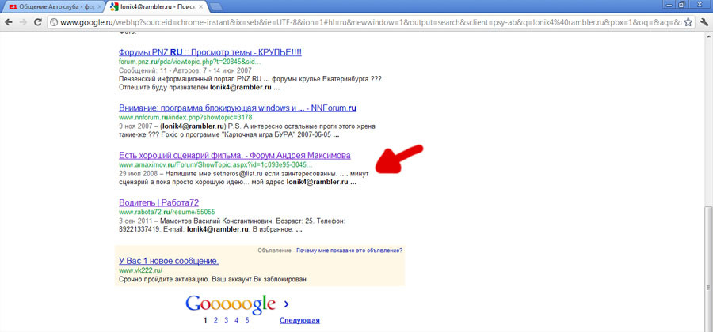Click the www.rabota72.ru/resume/55055 URL text
Image resolution: width=713 pixels, height=332 pixels.
coord(167,212)
